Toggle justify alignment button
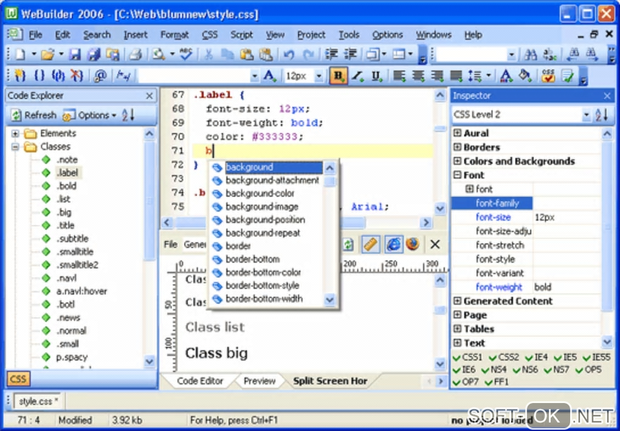 tap(456, 75)
